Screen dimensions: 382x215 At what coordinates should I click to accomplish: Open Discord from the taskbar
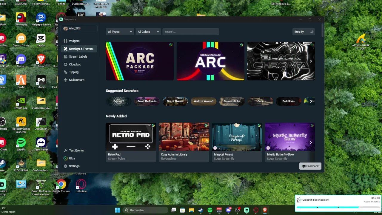[x=228, y=210]
